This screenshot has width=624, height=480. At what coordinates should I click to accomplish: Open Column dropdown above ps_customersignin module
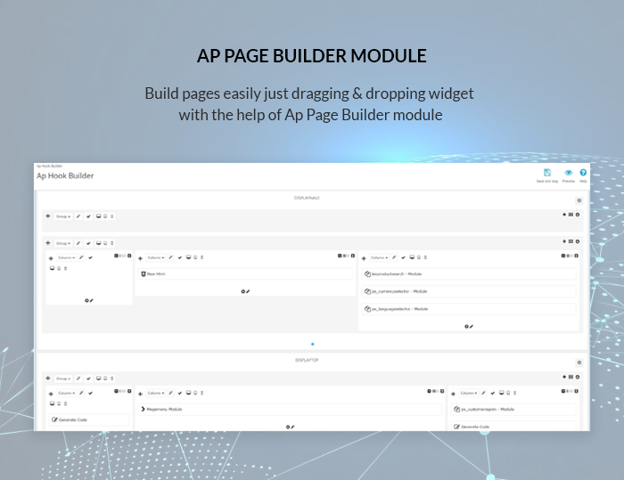[468, 394]
